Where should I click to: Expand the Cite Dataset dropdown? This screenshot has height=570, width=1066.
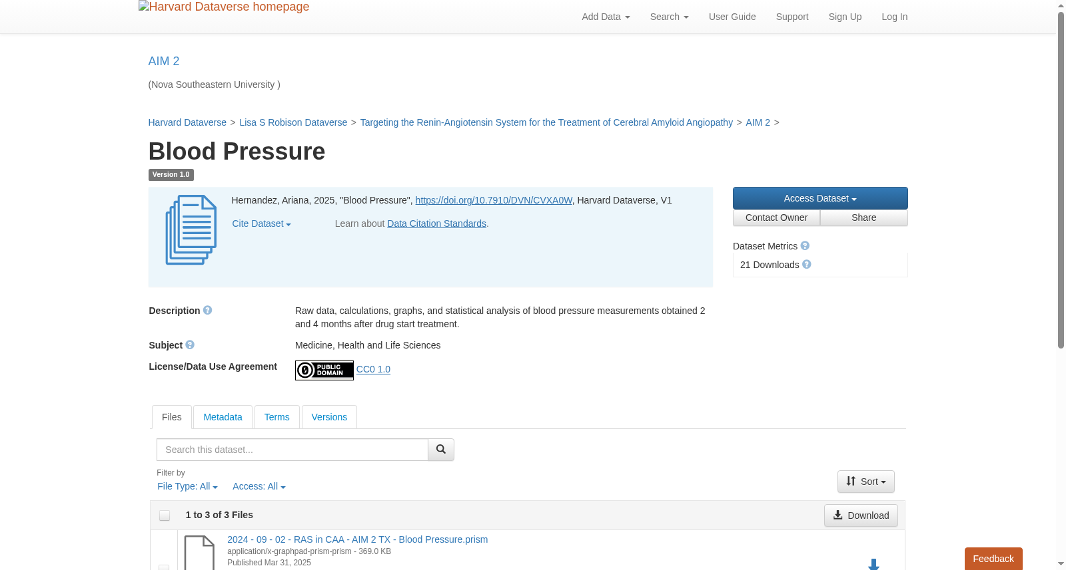(x=261, y=224)
